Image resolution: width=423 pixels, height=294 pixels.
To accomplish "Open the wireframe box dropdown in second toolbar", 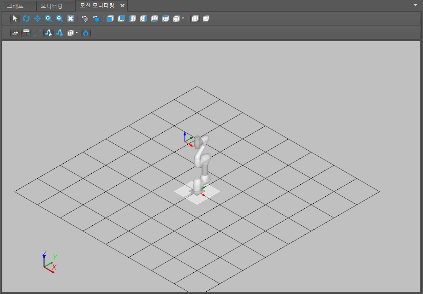I will click(77, 33).
